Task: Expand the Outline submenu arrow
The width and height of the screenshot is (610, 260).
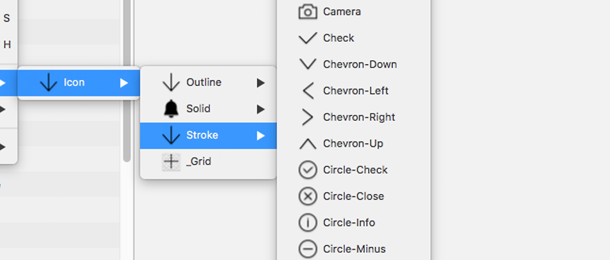Action: 261,83
